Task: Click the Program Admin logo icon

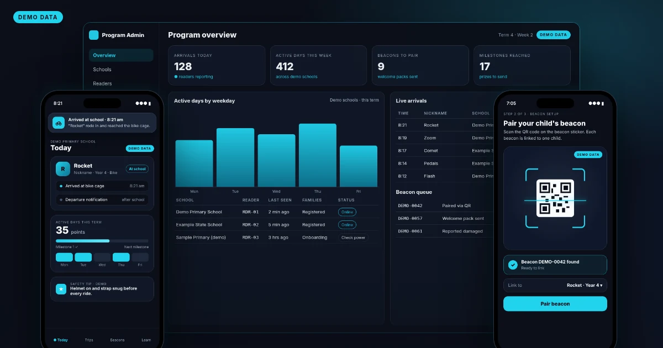Action: (x=93, y=35)
